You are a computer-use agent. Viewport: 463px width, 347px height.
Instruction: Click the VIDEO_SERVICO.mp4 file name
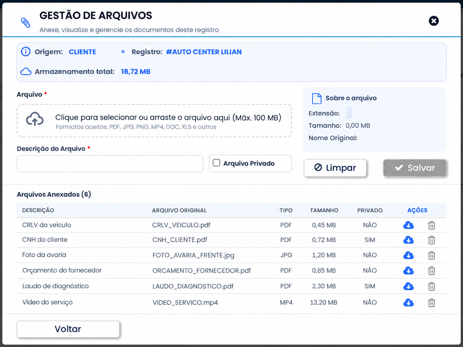185,303
